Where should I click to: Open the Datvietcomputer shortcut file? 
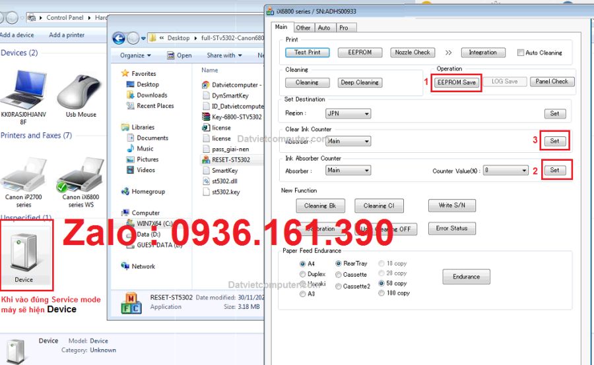click(232, 85)
